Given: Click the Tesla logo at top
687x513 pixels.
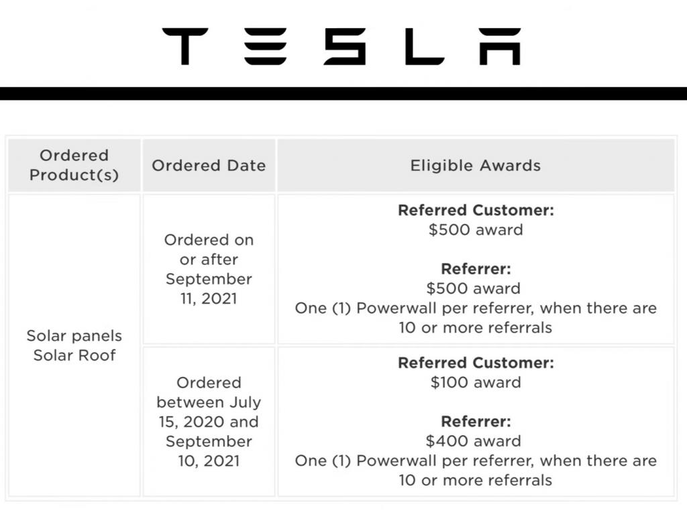Looking at the screenshot, I should tap(341, 46).
